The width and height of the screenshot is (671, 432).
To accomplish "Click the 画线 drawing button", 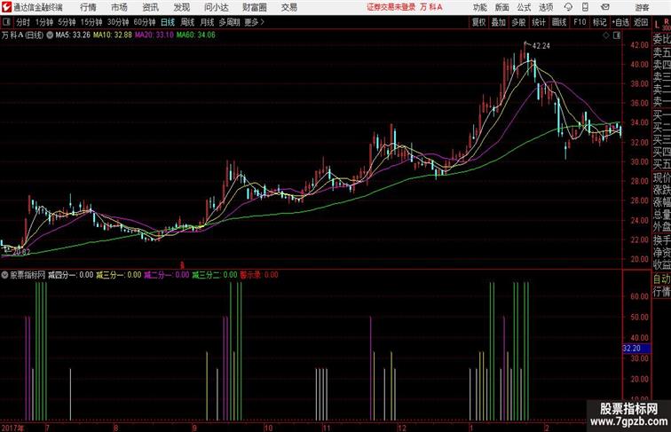I will click(559, 22).
